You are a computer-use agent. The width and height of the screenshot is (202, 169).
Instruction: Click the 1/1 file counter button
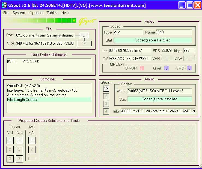pos(84,43)
